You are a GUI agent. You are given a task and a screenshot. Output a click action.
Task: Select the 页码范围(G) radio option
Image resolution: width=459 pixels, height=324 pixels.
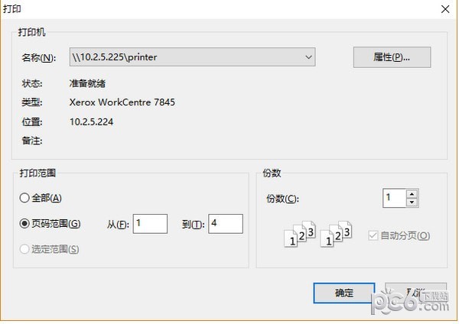pos(24,223)
